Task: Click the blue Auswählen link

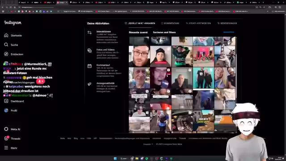Action: click(x=229, y=32)
